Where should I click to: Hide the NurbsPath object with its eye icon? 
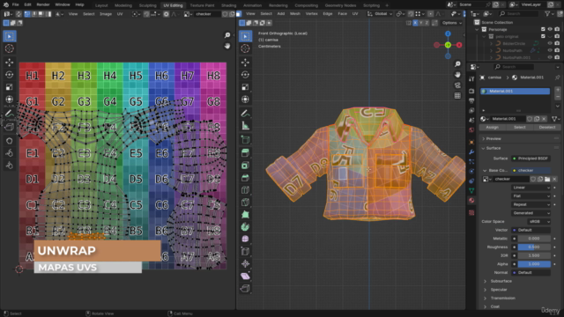550,50
